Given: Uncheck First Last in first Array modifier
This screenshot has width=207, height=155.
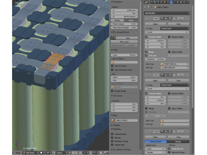Looking at the screenshot, I should 146,56.
